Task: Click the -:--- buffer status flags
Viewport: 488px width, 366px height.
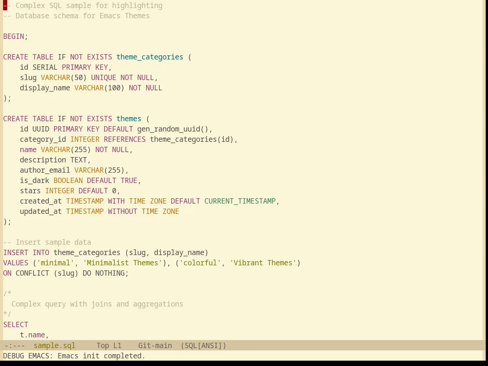Action: [x=14, y=345]
